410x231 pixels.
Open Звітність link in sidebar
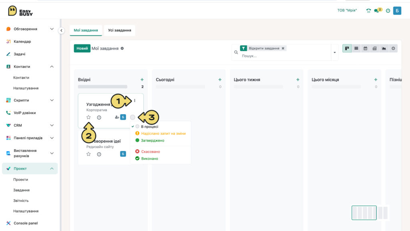pyautogui.click(x=21, y=201)
